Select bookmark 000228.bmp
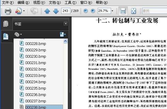167x109 pixels. tap(36, 44)
